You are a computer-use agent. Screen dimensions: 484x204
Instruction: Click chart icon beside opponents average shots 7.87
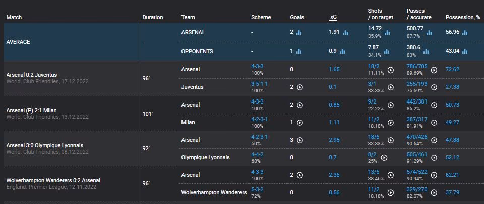[387, 51]
